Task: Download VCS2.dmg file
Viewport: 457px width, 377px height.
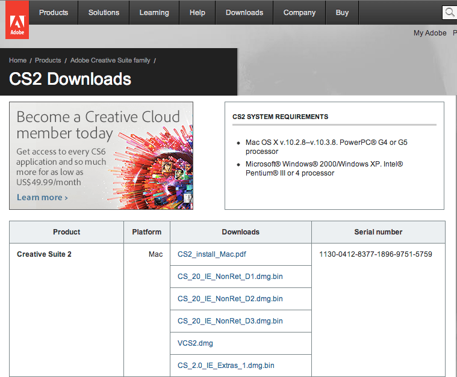Action: (195, 343)
